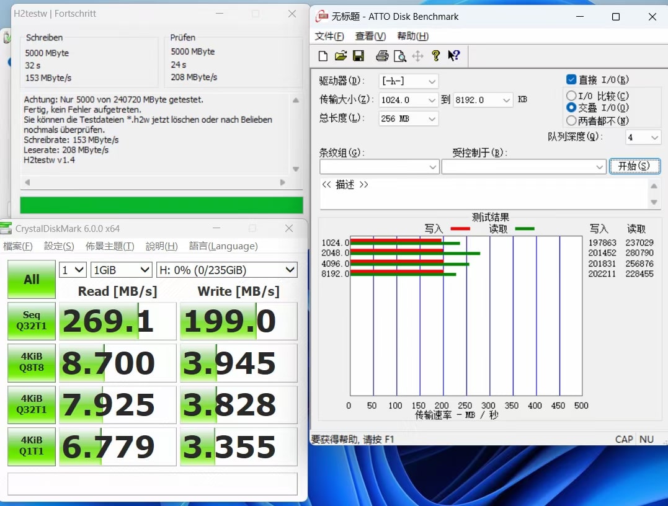Open the transfer size end dropdown 8192.0
Image resolution: width=668 pixels, height=506 pixels.
483,100
